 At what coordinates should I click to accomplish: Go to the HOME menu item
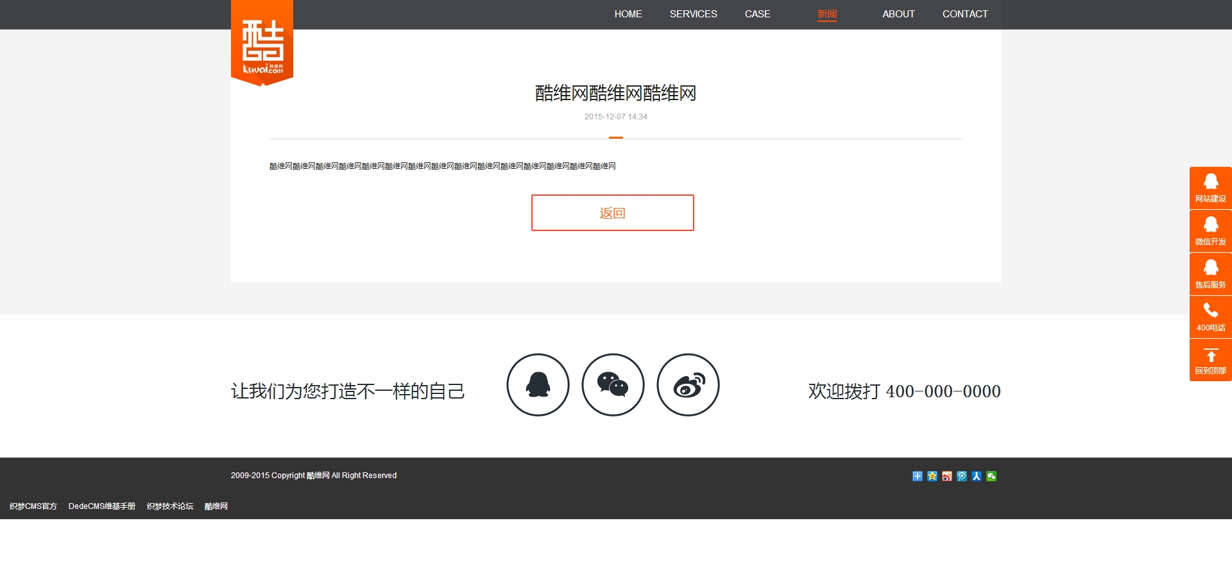coord(628,14)
